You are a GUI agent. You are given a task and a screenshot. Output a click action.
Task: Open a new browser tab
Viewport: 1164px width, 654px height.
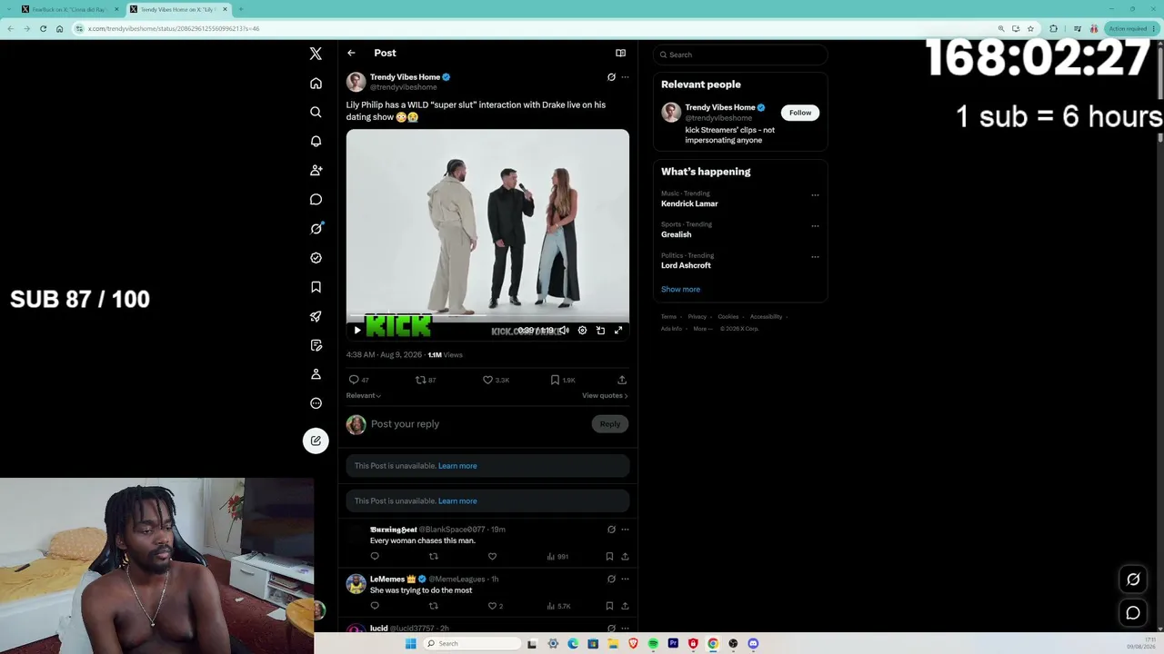(x=240, y=9)
